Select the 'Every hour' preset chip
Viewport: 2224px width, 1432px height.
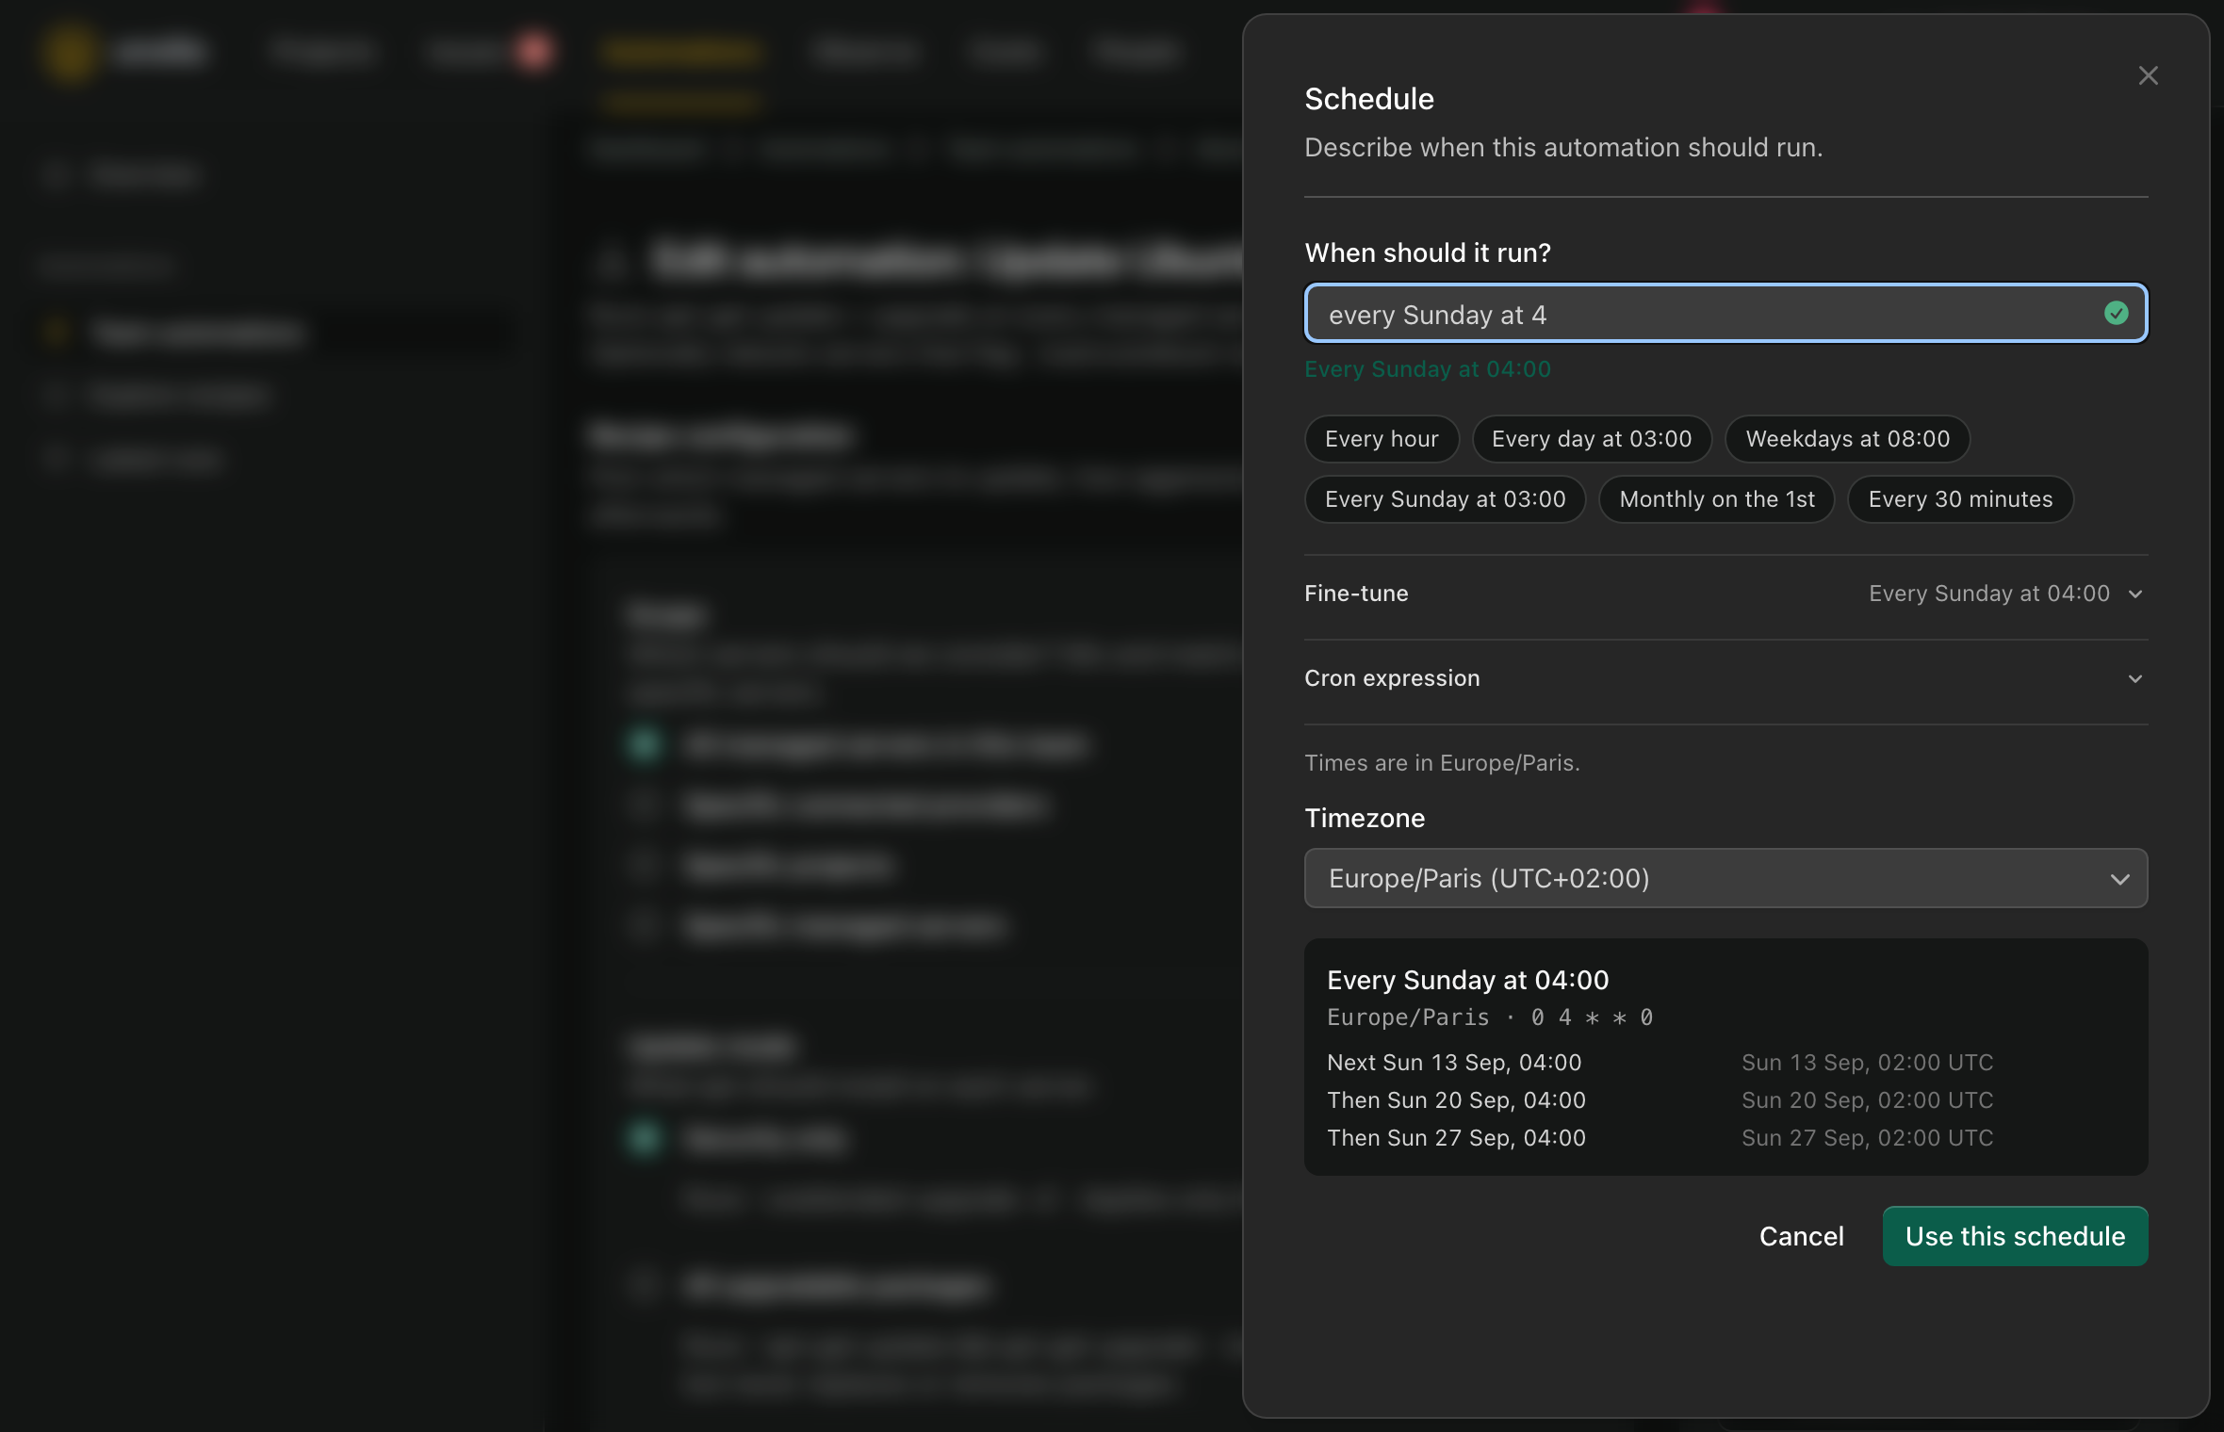[1382, 439]
